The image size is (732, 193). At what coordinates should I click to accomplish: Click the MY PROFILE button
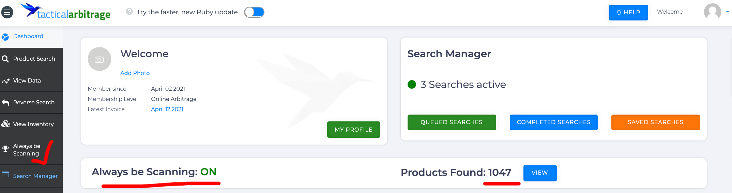click(x=353, y=130)
